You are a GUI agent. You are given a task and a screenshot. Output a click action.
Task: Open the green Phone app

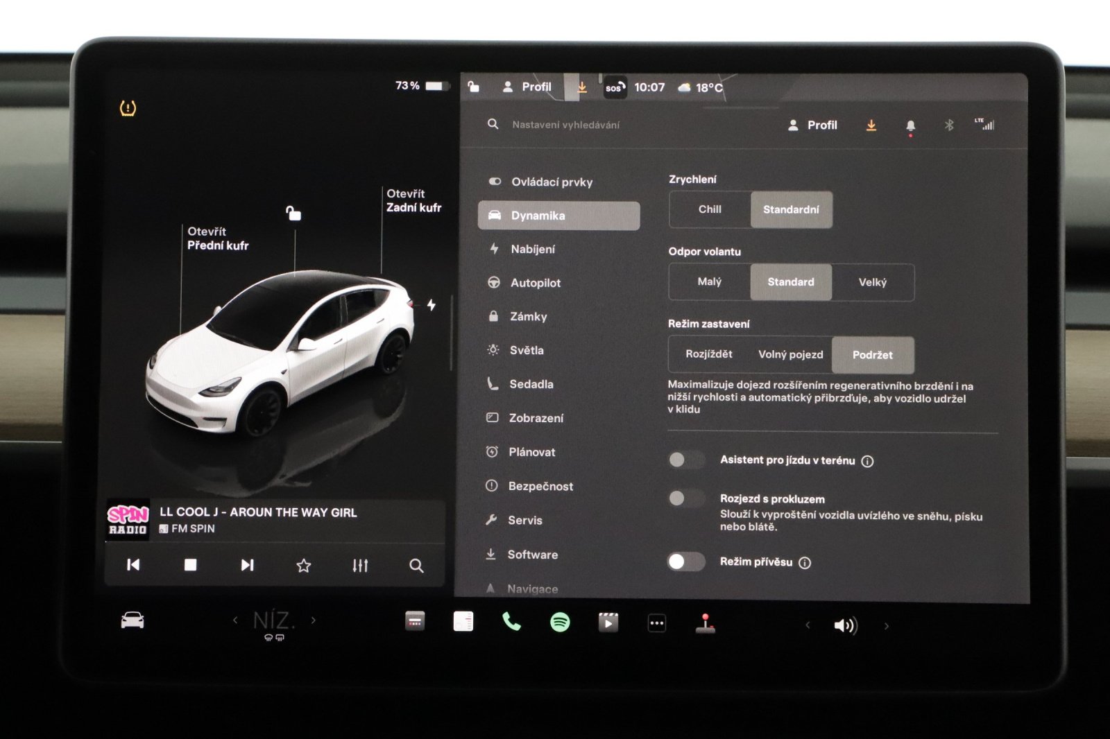[511, 622]
